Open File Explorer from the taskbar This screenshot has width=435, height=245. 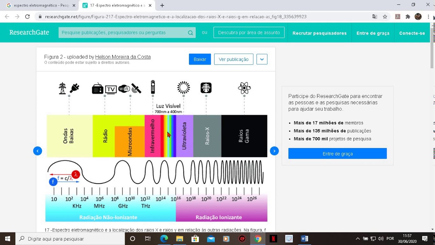(179, 239)
